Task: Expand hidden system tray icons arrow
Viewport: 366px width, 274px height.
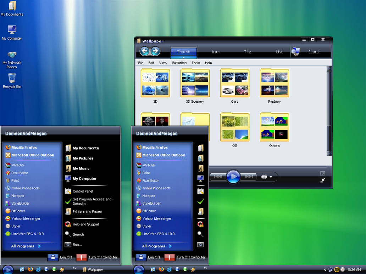Action: [325, 270]
